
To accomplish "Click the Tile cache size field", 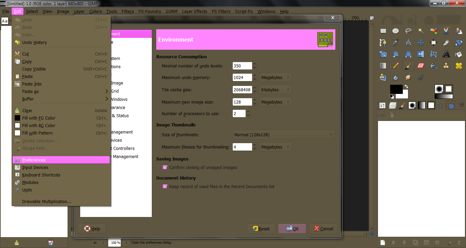I will point(242,90).
